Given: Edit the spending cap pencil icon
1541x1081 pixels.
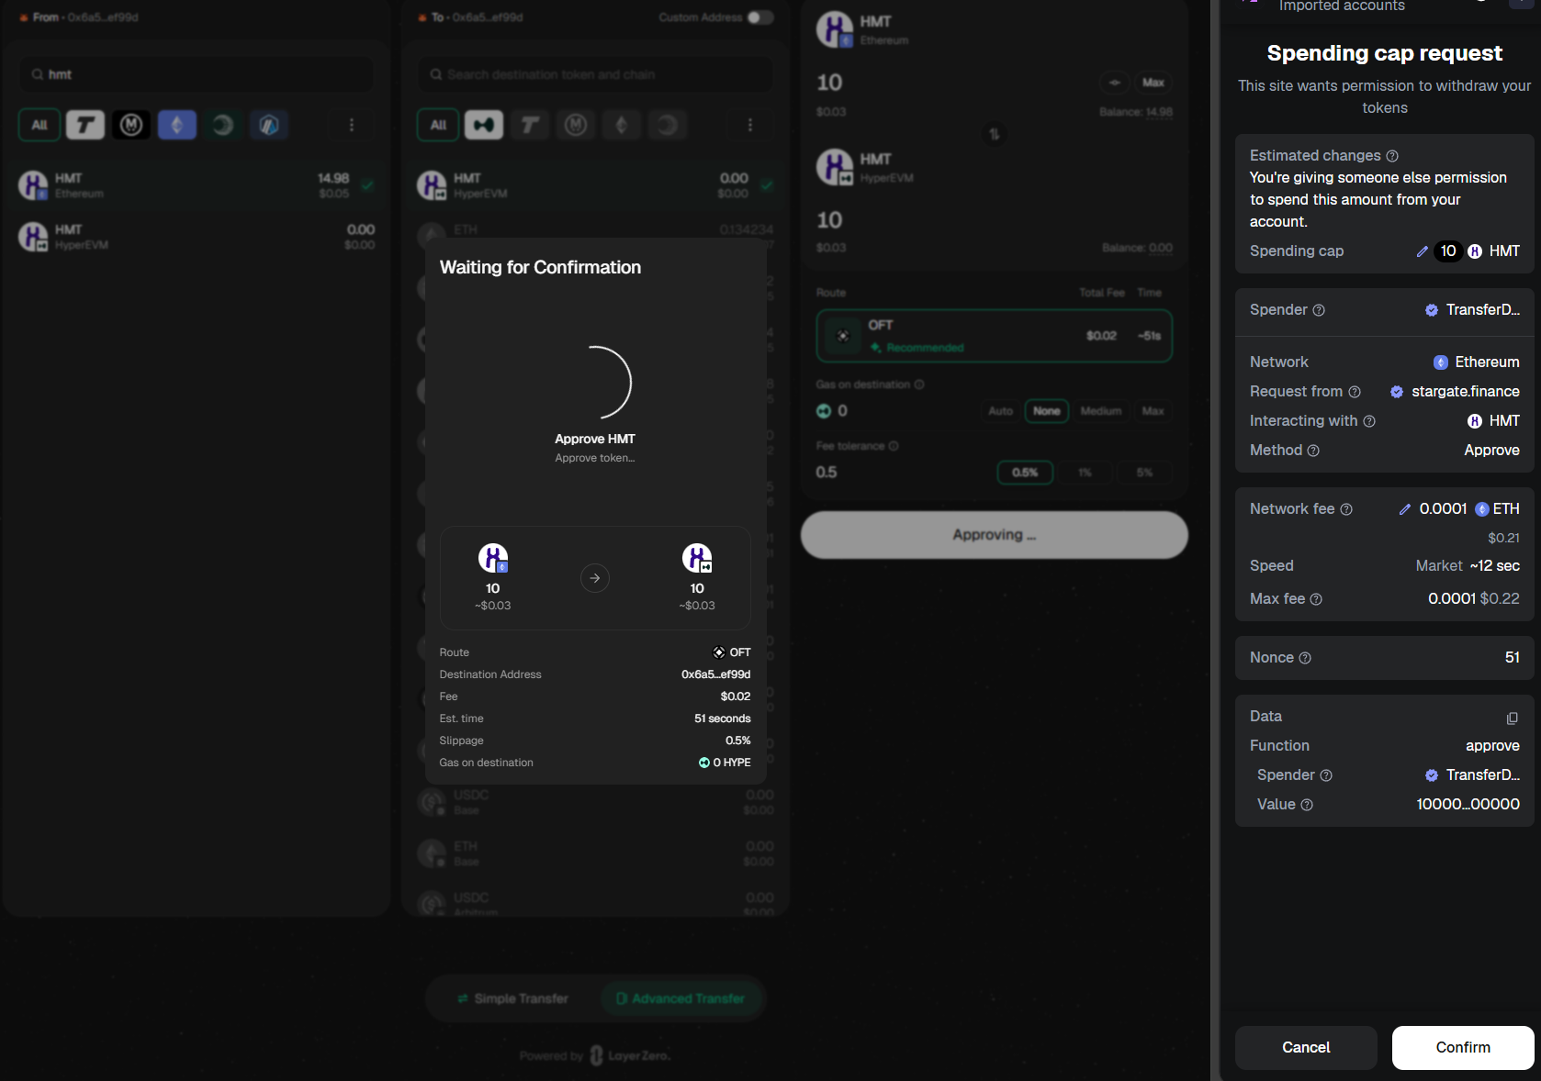Looking at the screenshot, I should click(1422, 251).
